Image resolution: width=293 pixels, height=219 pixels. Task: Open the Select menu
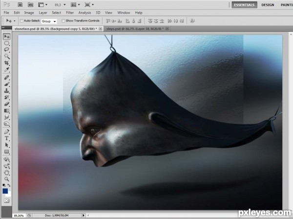(57, 13)
